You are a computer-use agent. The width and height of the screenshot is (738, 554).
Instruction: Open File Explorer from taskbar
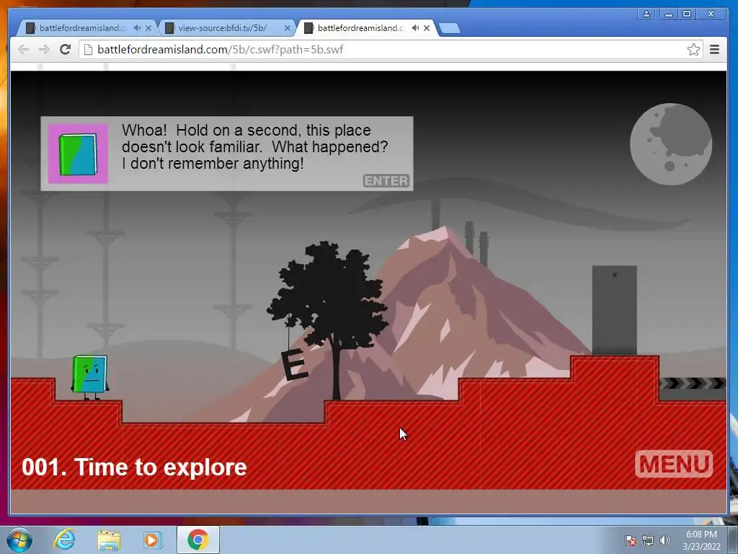[109, 540]
